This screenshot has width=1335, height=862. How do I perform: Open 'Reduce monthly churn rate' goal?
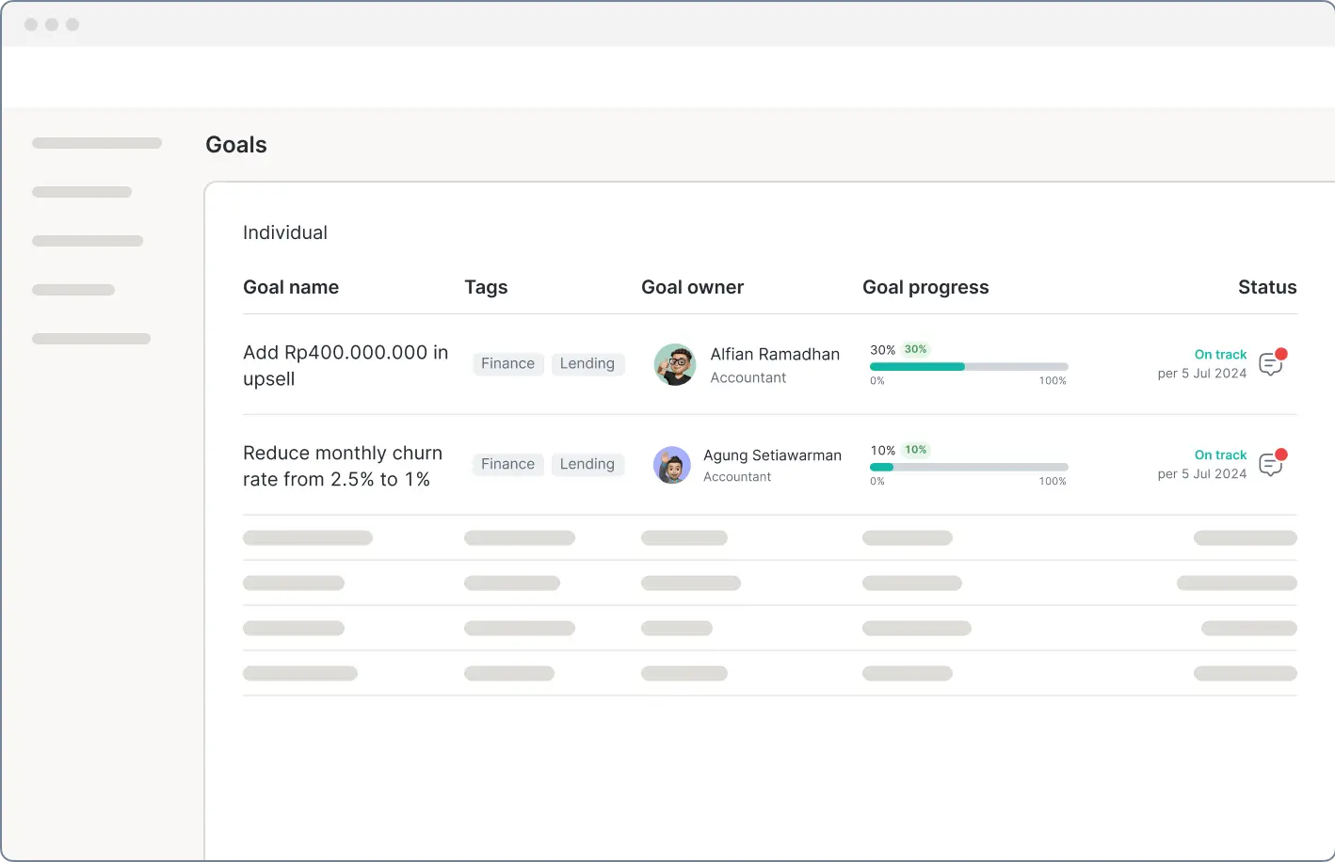click(342, 466)
